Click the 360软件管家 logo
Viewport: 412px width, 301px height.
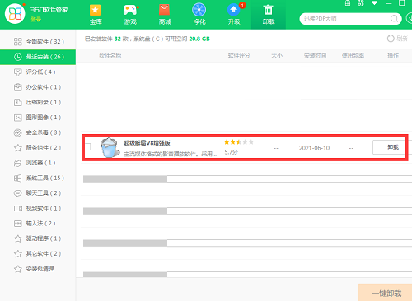pyautogui.click(x=15, y=13)
